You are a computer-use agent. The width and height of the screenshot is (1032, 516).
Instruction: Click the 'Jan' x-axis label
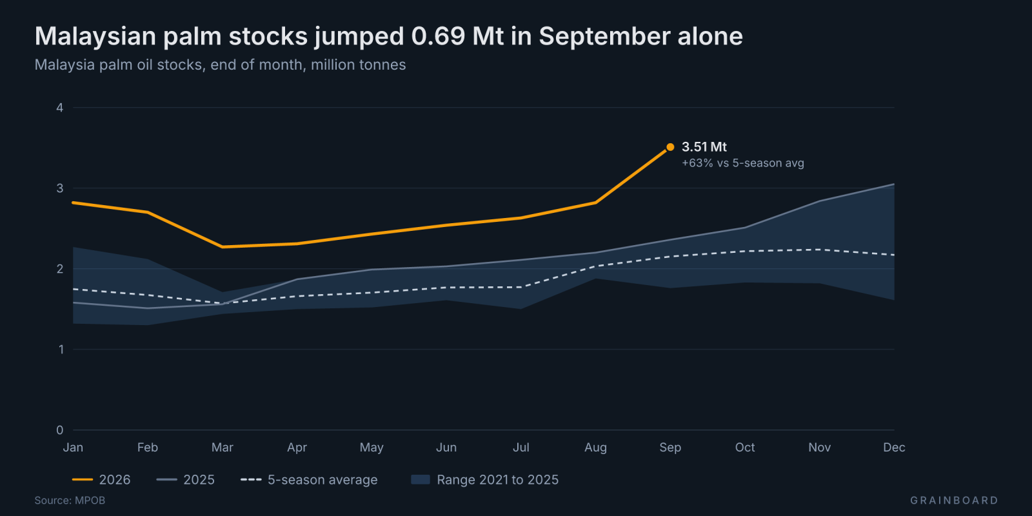coord(73,448)
